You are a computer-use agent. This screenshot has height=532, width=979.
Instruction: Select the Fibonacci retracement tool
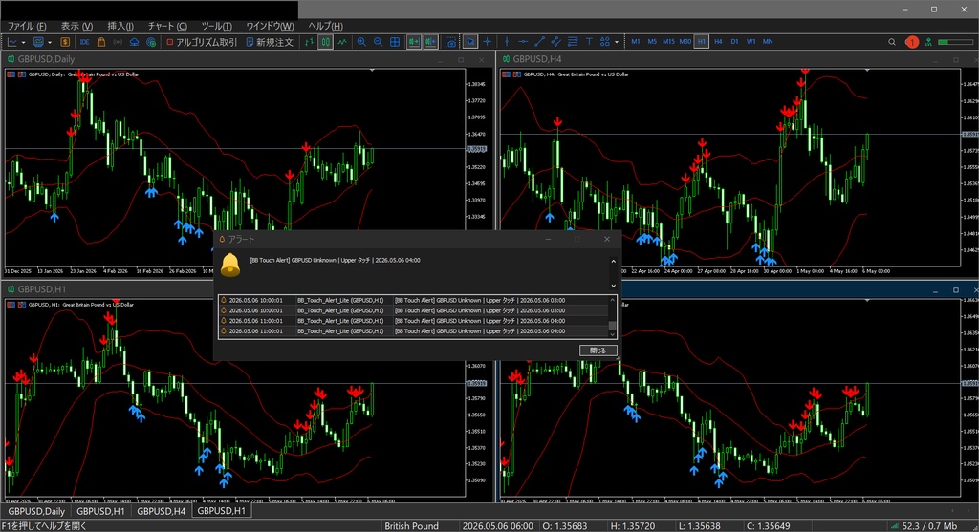coord(573,42)
